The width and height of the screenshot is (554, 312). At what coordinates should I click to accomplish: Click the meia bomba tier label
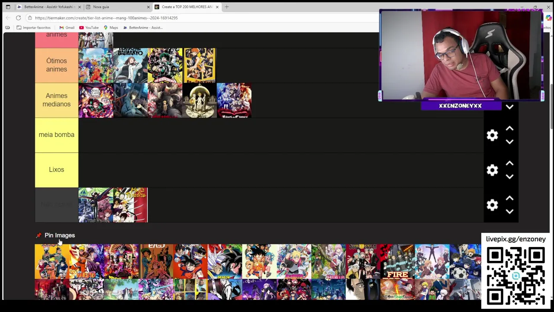click(57, 135)
